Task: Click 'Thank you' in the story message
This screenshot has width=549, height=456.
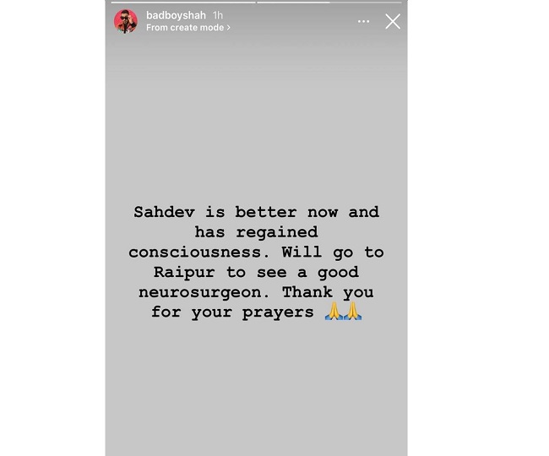Action: pyautogui.click(x=328, y=292)
